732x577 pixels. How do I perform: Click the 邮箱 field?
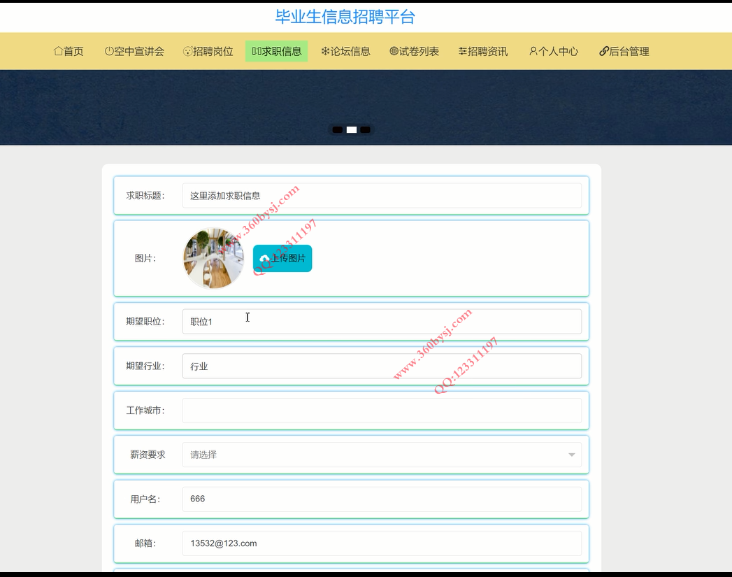pos(382,543)
